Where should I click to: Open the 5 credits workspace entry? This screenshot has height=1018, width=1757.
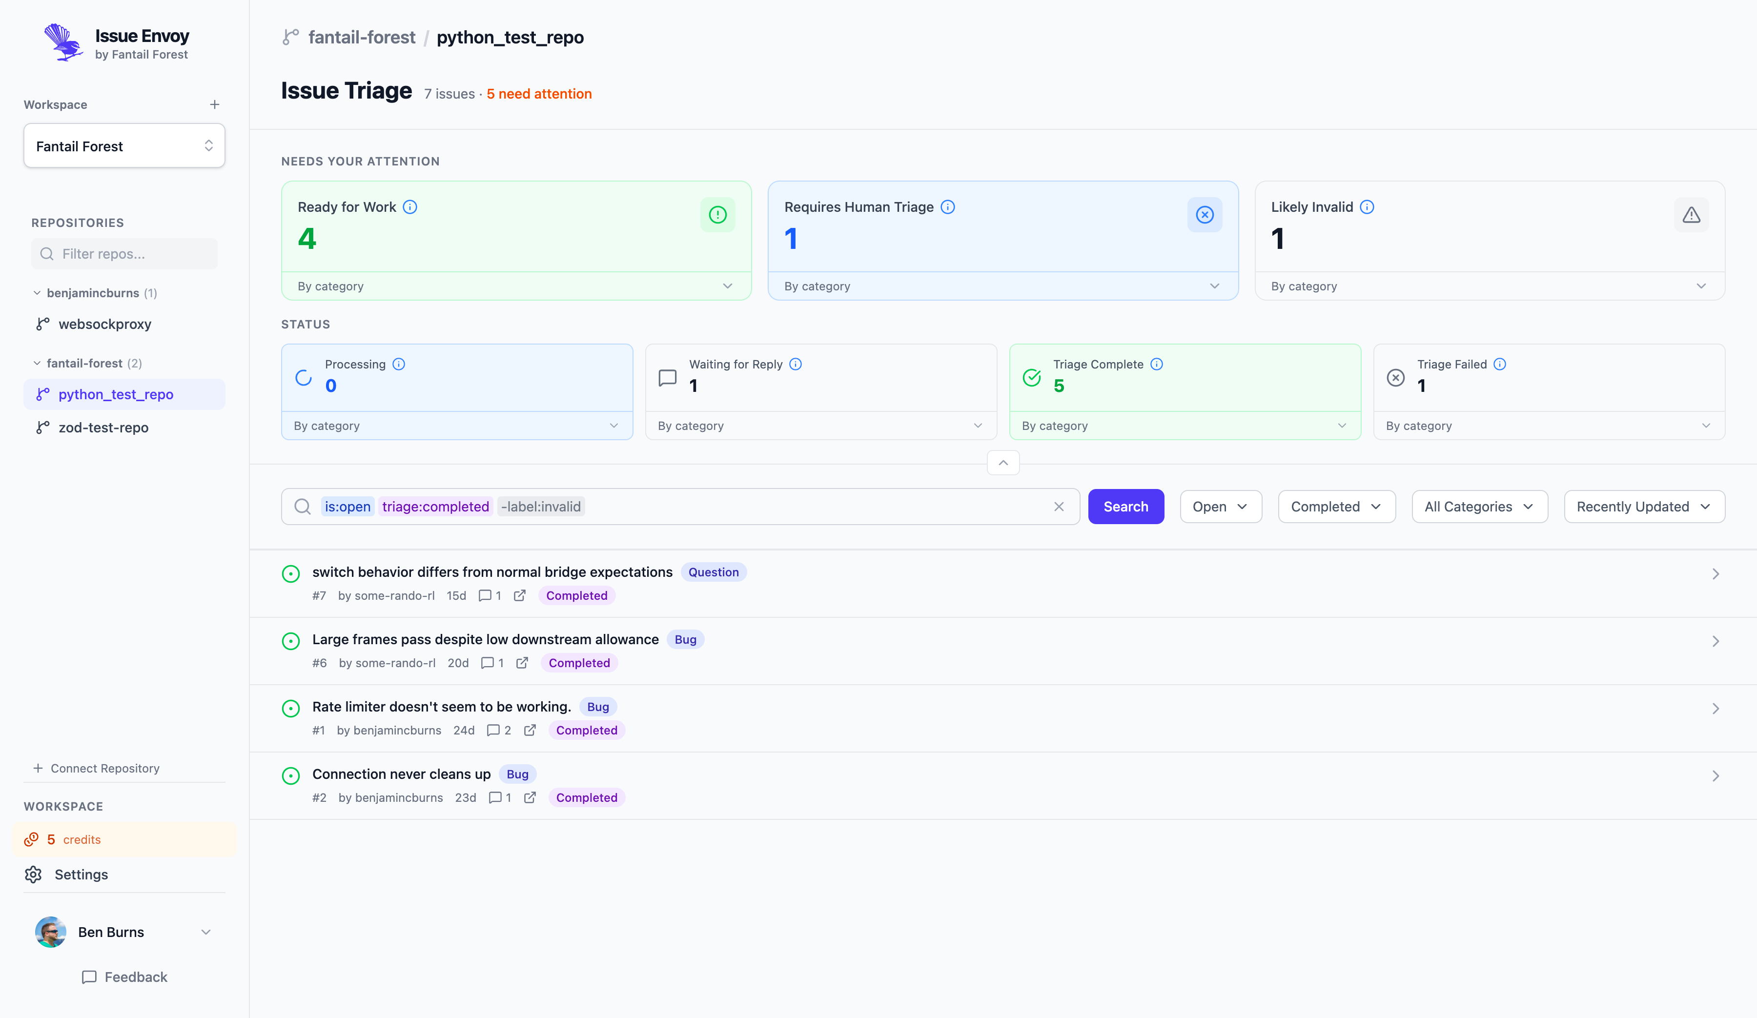124,839
